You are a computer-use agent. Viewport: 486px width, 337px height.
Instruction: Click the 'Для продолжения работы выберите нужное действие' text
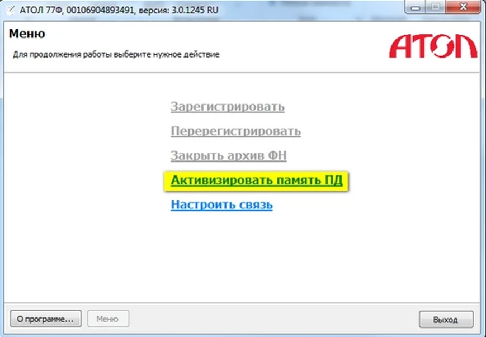pos(116,55)
